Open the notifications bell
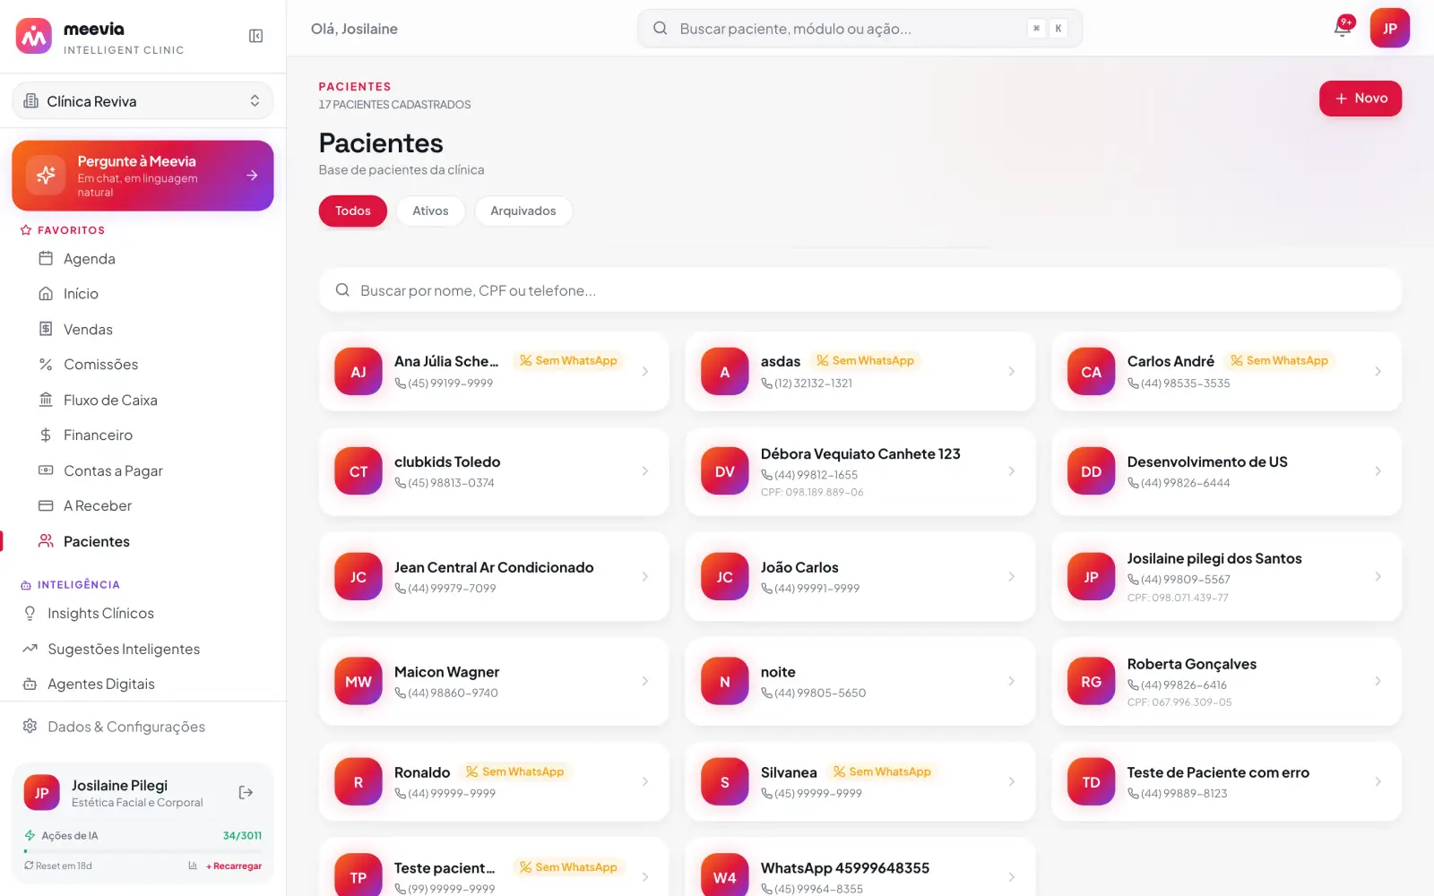The image size is (1434, 896). 1342,28
